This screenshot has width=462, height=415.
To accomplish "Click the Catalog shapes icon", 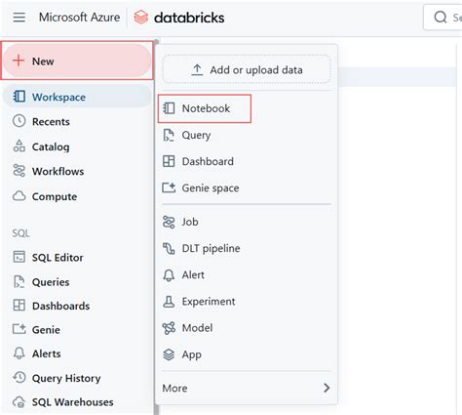I will pos(19,146).
